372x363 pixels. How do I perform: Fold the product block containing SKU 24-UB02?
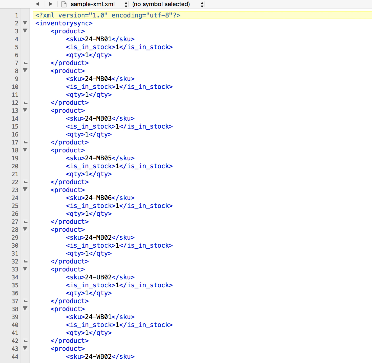(25, 269)
